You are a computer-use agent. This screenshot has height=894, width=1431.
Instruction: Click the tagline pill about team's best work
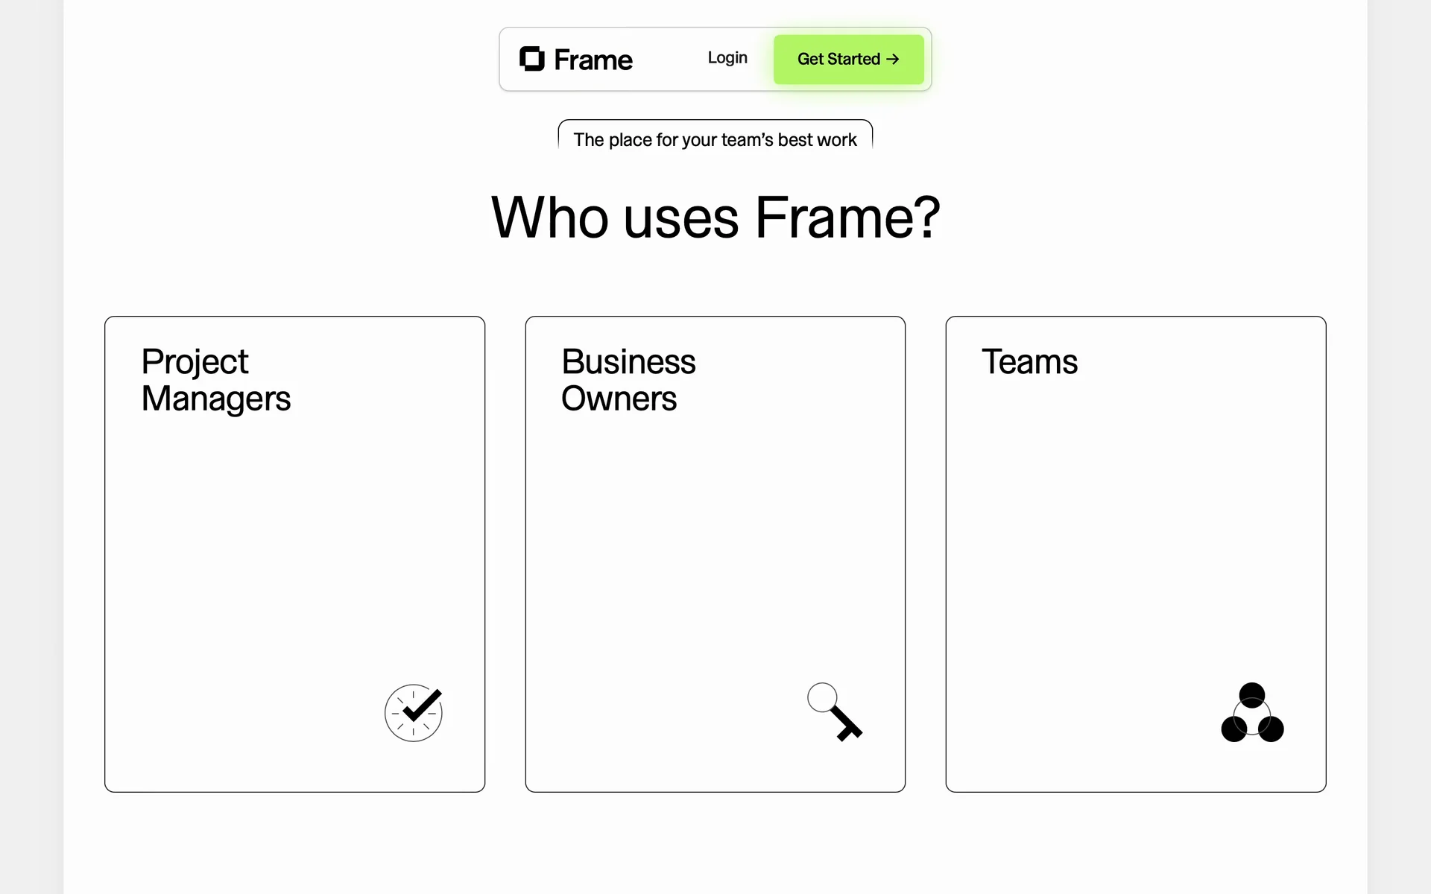(x=715, y=139)
